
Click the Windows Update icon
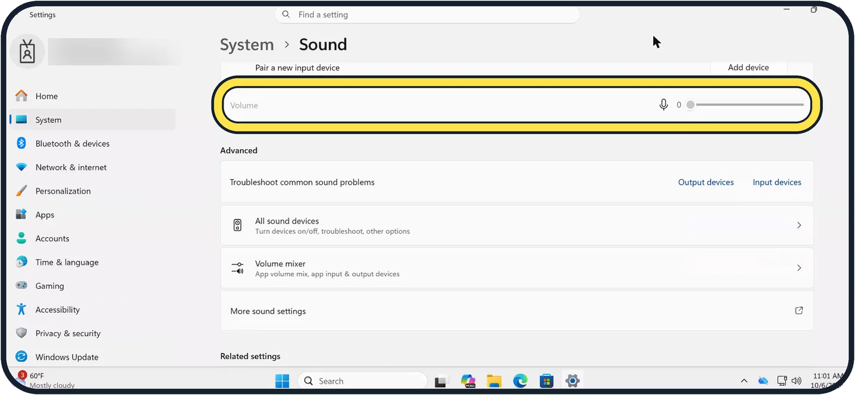point(21,357)
